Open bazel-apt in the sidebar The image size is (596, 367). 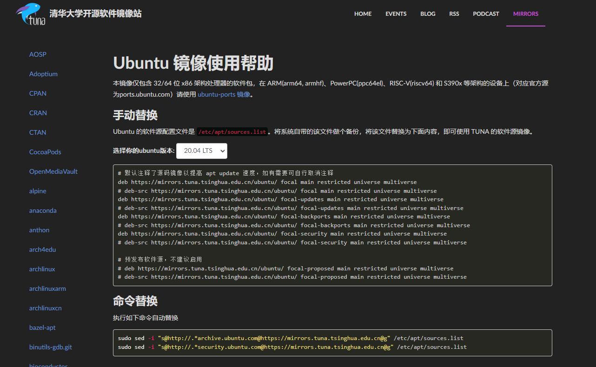pyautogui.click(x=42, y=328)
